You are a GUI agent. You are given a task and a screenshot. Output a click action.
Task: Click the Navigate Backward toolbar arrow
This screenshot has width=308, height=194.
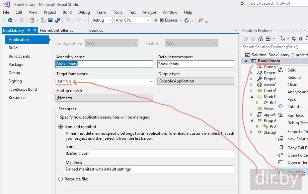(x=10, y=20)
